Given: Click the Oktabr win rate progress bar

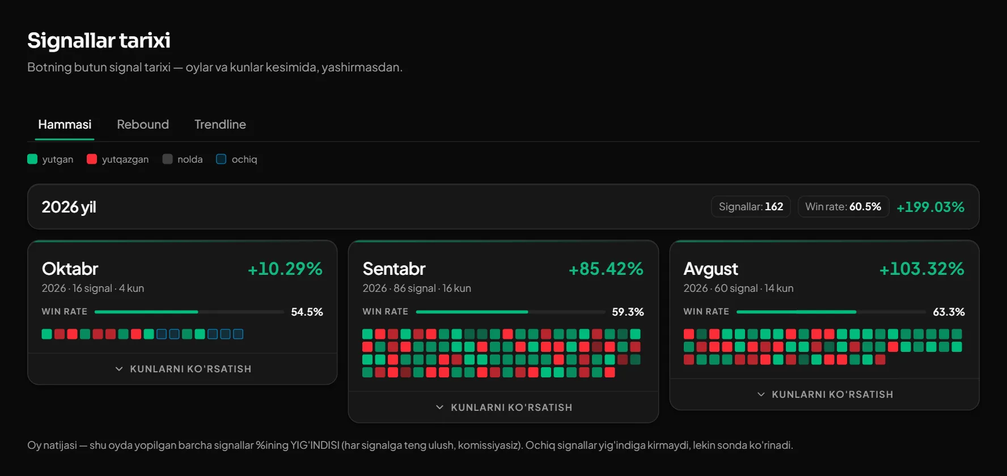Looking at the screenshot, I should point(189,312).
